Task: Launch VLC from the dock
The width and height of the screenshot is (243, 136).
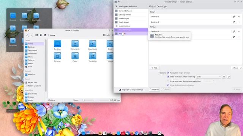Action: pyautogui.click(x=114, y=133)
